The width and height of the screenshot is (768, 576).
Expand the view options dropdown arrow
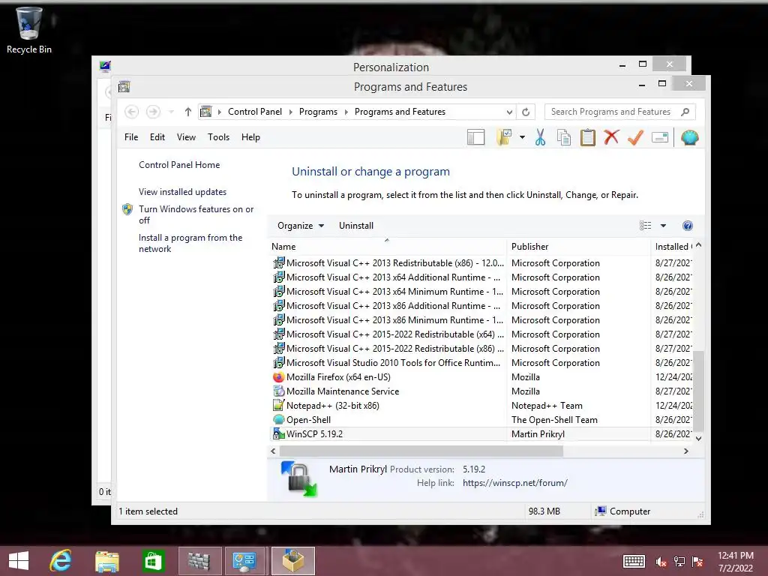(663, 226)
